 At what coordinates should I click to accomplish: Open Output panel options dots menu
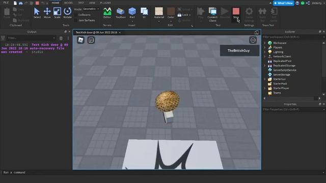pyautogui.click(x=68, y=38)
